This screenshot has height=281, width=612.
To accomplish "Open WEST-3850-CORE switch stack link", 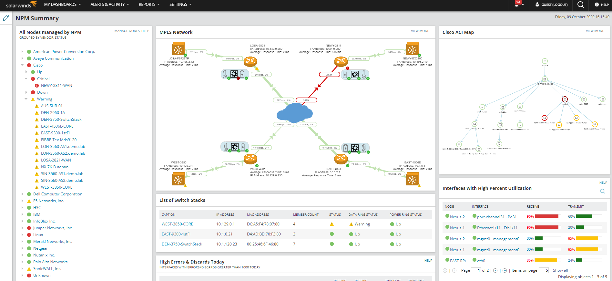I will [x=177, y=224].
